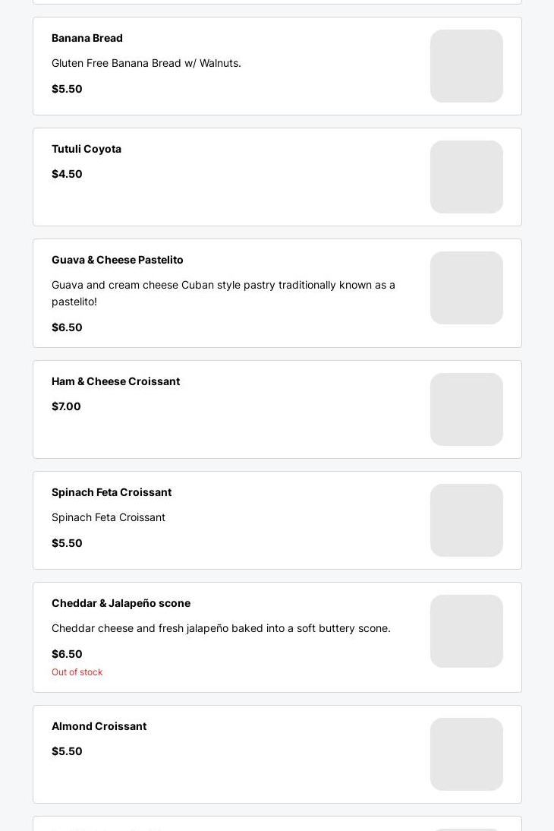Open the Spinach Feta Croissant bold title

click(112, 492)
